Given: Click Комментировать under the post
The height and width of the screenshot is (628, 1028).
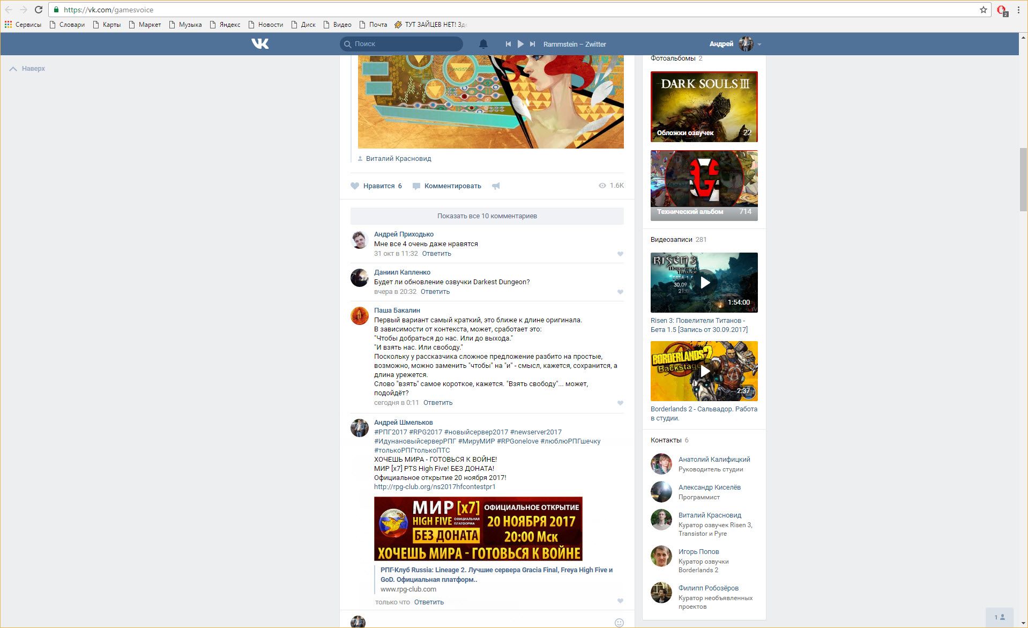Looking at the screenshot, I should [447, 186].
